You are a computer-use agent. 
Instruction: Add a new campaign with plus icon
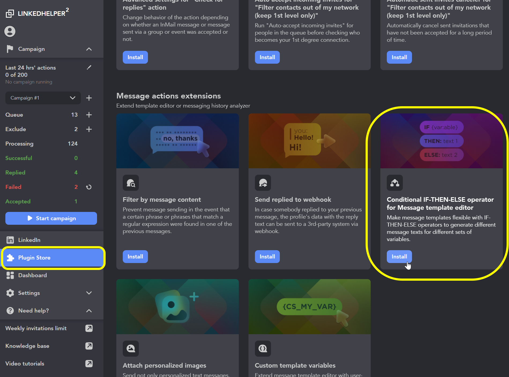pyautogui.click(x=89, y=98)
